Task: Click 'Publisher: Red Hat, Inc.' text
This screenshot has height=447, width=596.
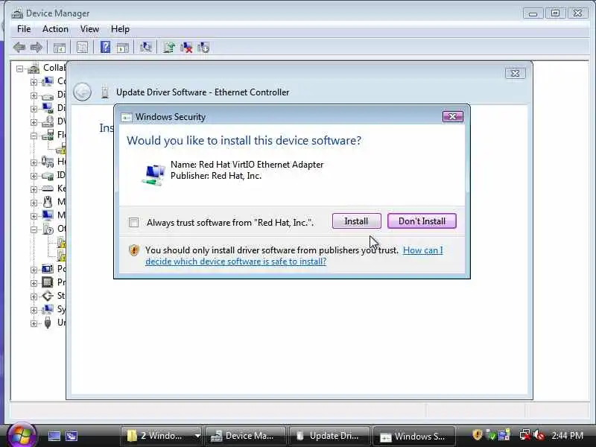Action: (x=216, y=176)
